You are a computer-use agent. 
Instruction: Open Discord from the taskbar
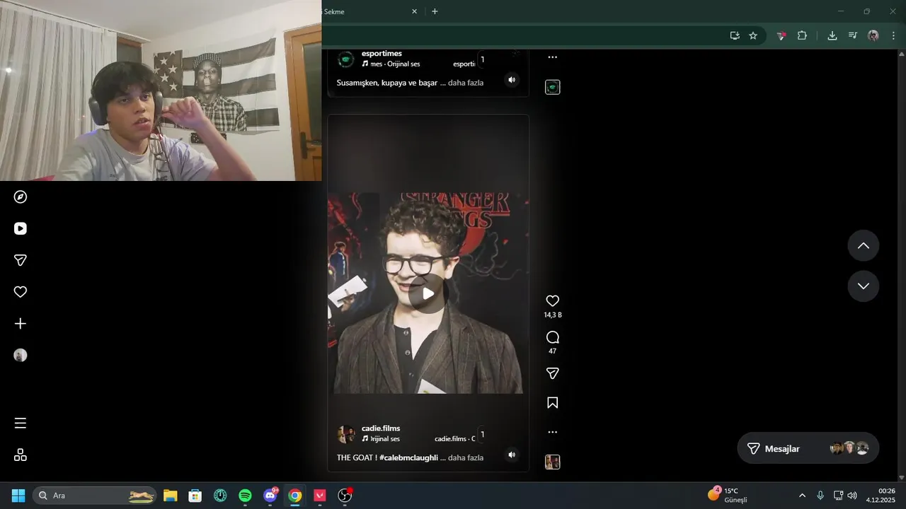[270, 496]
